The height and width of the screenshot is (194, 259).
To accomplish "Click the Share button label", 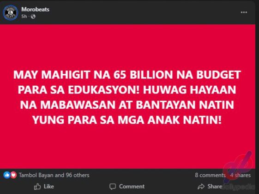I will tap(215, 187).
